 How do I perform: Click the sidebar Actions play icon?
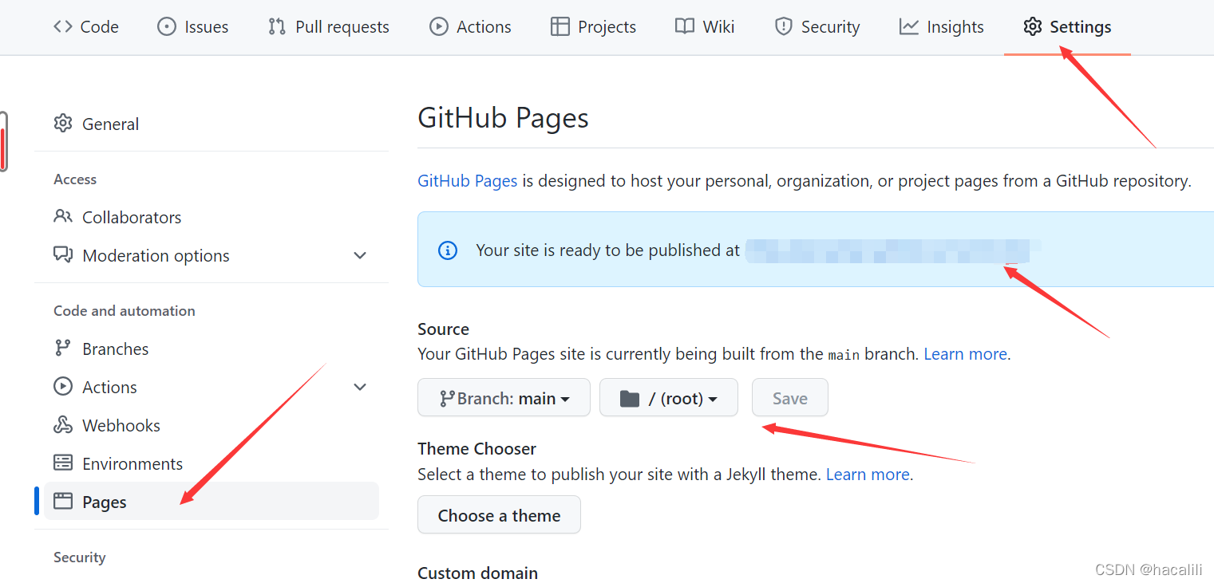tap(62, 386)
